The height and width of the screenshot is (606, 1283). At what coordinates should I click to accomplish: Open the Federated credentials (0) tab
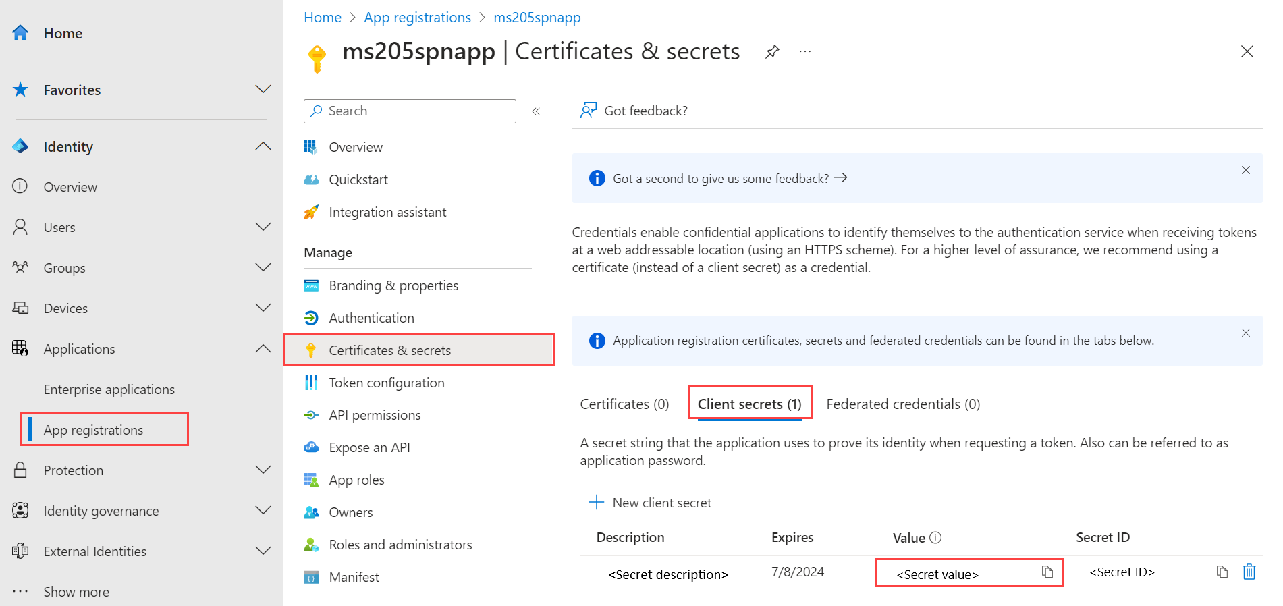click(903, 404)
